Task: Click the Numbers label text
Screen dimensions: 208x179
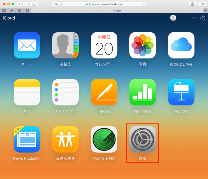Action: click(142, 111)
